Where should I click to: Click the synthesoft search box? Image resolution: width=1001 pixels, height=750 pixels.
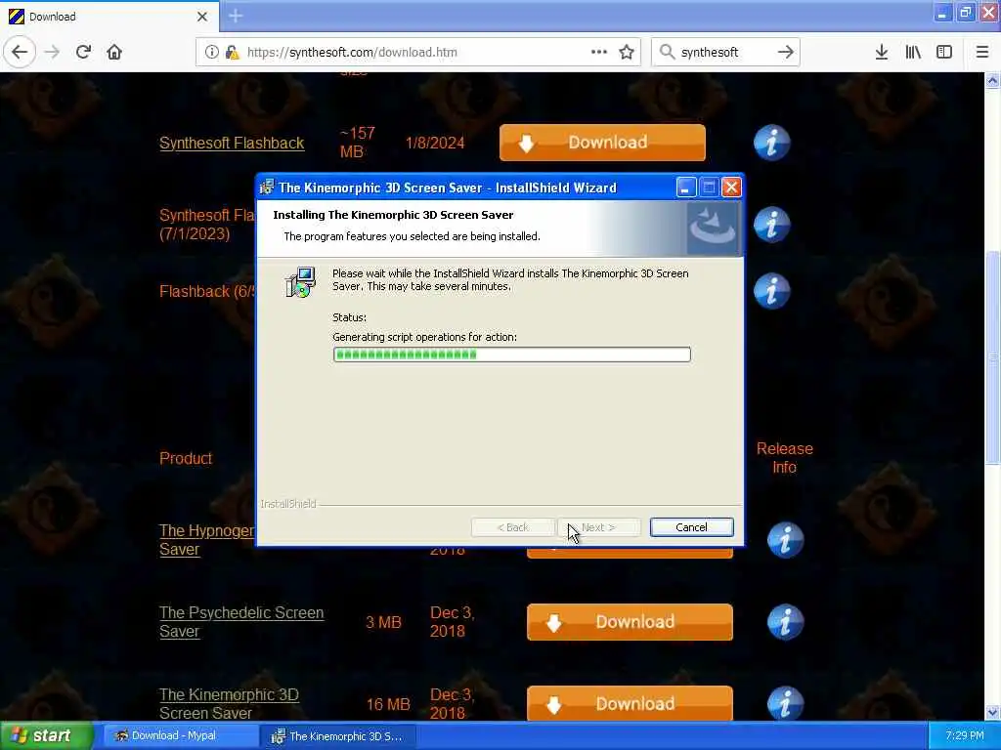tap(725, 53)
